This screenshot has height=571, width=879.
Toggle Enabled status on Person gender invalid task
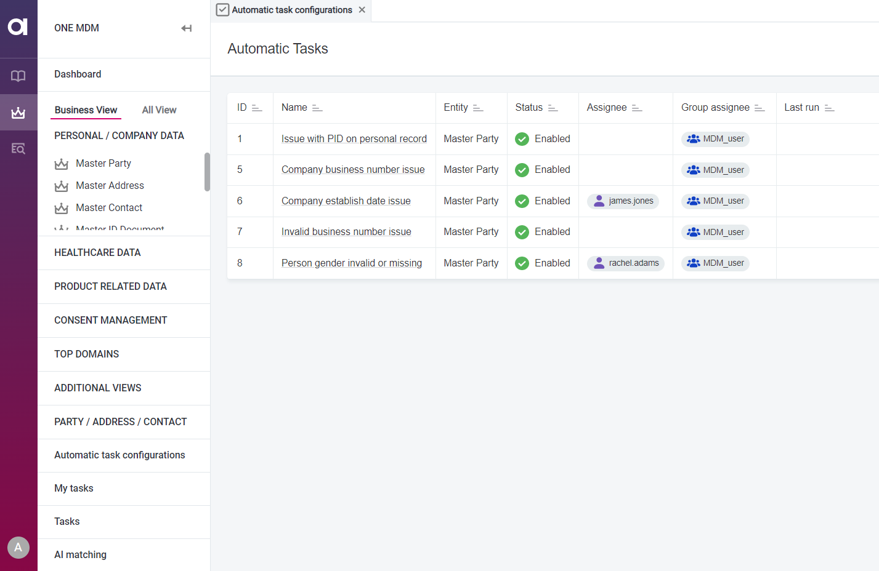(522, 263)
